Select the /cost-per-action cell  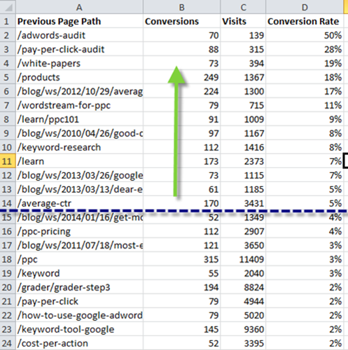(x=79, y=343)
